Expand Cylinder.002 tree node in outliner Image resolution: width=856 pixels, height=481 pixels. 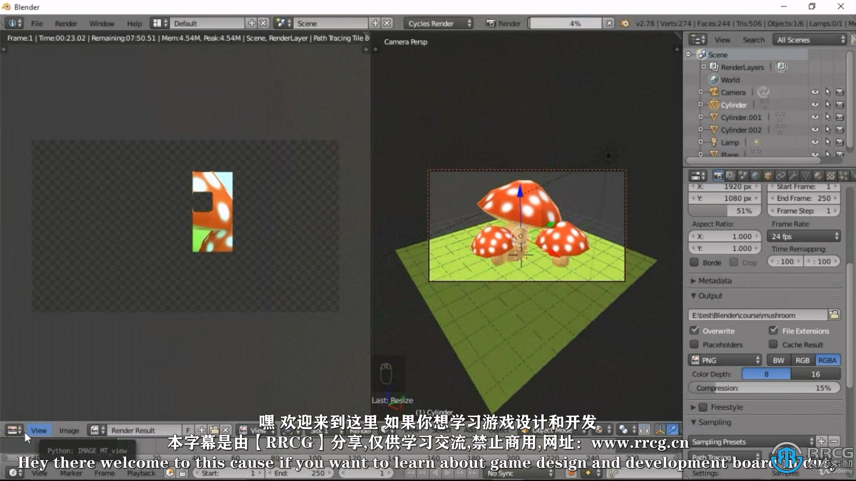tap(701, 129)
